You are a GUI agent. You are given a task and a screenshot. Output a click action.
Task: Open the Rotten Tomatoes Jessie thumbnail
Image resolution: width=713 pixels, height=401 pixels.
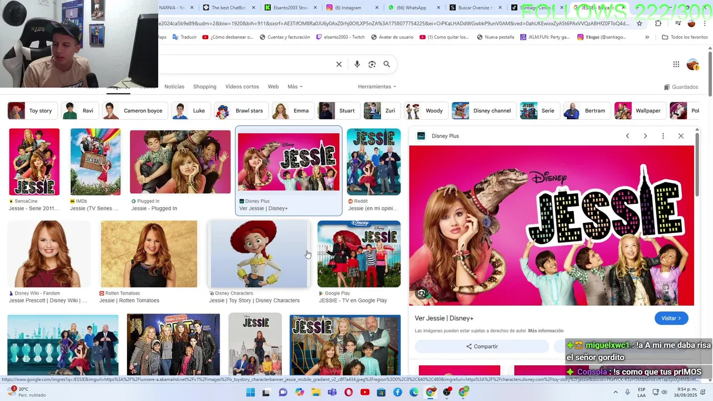pos(149,254)
